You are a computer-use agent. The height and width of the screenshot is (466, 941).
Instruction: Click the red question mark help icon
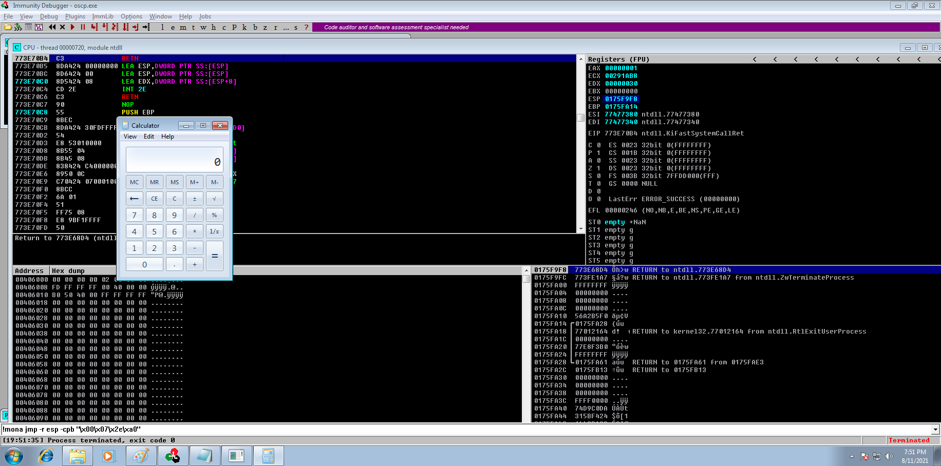(x=307, y=27)
